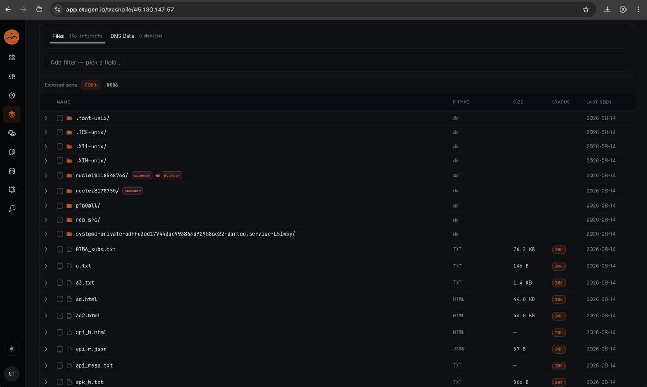Go back with browser back arrow
The width and height of the screenshot is (647, 387).
[8, 9]
